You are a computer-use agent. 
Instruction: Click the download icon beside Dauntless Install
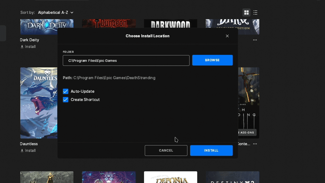click(22, 150)
